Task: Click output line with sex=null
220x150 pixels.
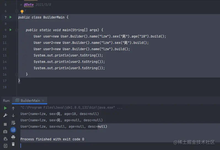Action: tap(64, 127)
